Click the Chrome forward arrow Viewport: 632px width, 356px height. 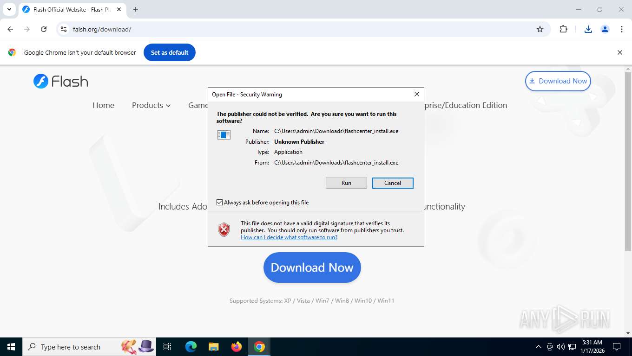[x=27, y=29]
